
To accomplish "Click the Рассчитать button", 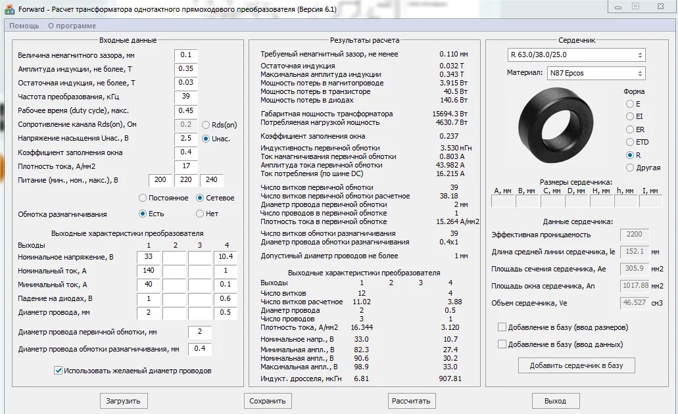I will tap(411, 401).
